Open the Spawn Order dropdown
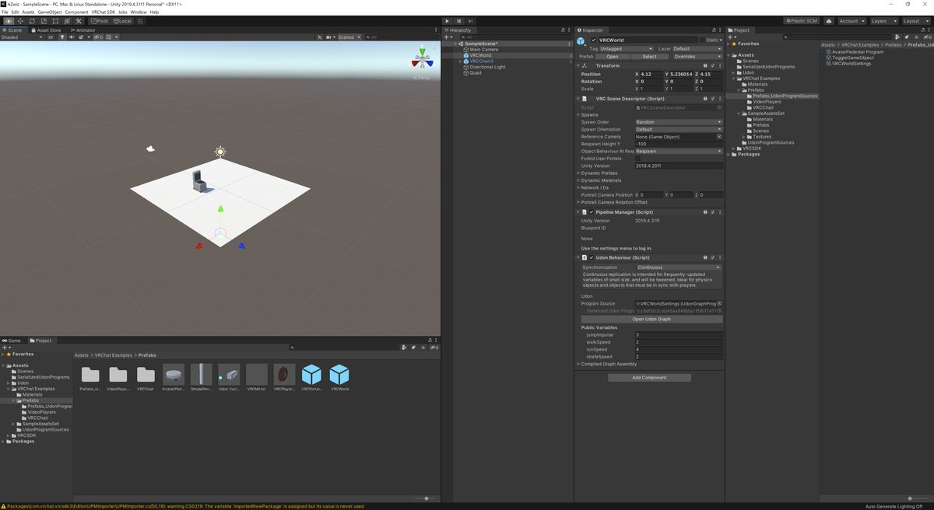The image size is (934, 510). click(x=679, y=122)
